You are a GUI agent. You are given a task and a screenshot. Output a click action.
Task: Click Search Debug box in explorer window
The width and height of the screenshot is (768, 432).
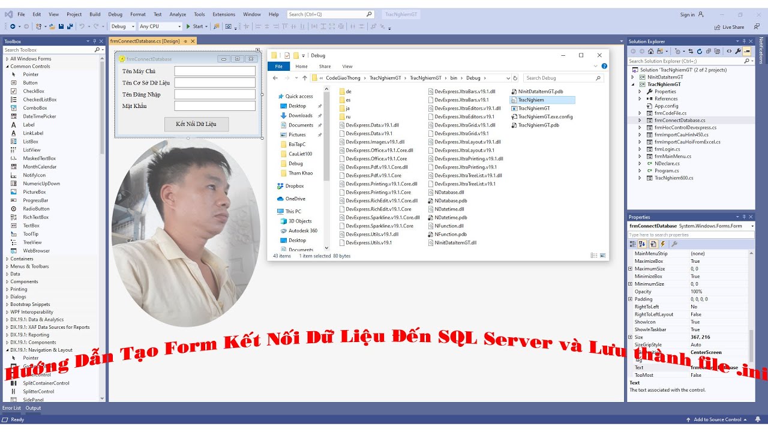tap(563, 78)
